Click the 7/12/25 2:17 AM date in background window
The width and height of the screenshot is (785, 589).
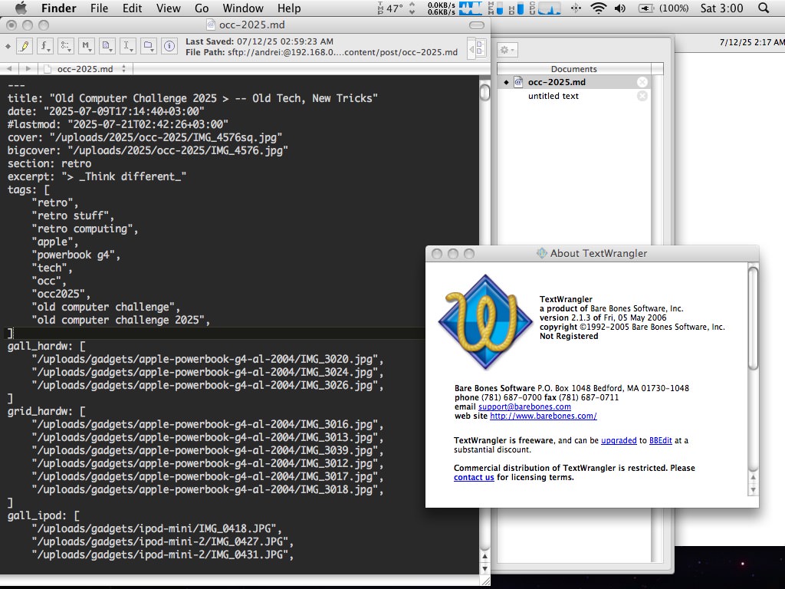click(x=752, y=42)
